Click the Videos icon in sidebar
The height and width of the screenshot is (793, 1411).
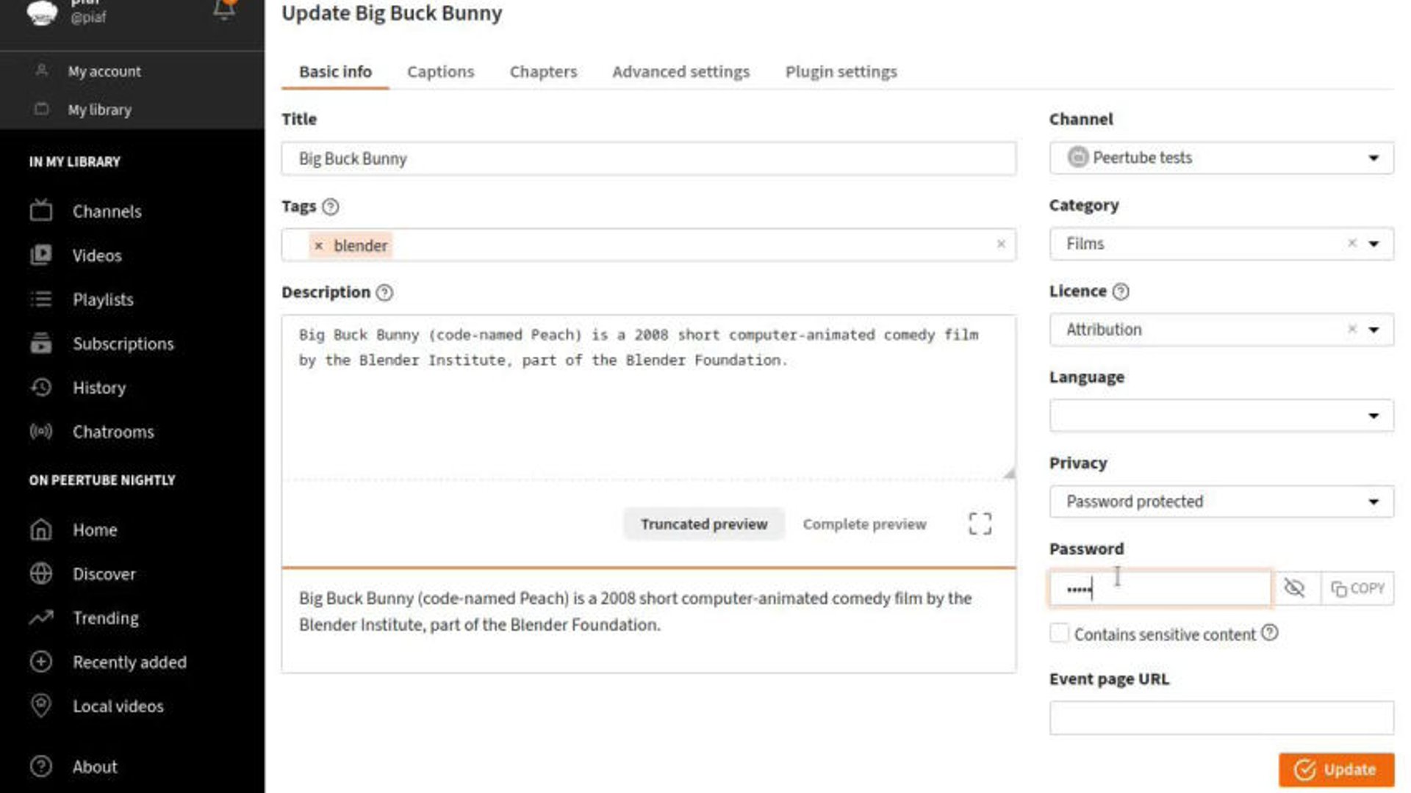(x=41, y=255)
